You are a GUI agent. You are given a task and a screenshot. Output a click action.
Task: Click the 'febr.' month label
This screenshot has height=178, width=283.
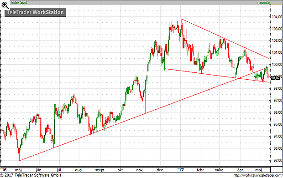pyautogui.click(x=200, y=170)
